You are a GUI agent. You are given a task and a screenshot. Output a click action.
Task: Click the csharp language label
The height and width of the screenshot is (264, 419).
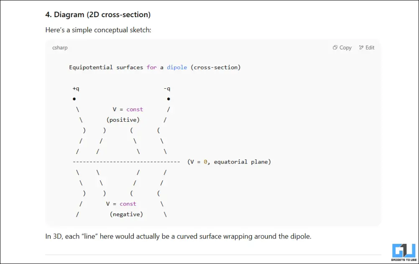60,48
